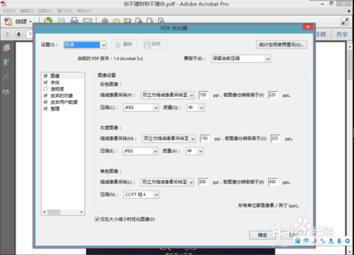Click the user account icon on IME bar
The width and height of the screenshot is (354, 255).
[x=331, y=241]
